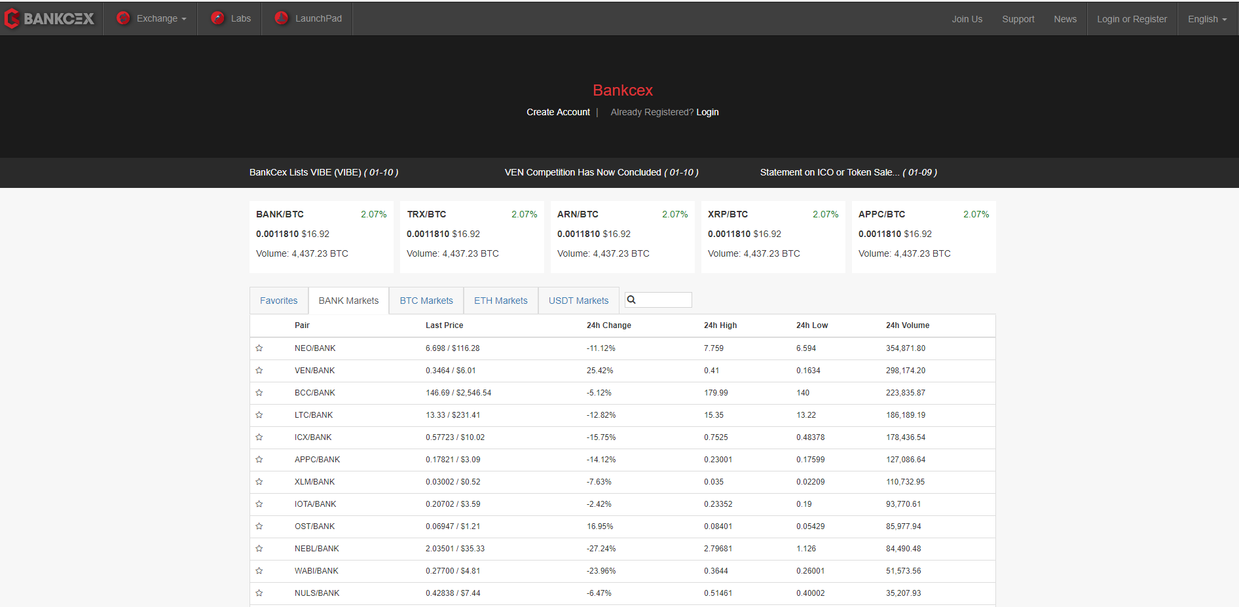Sort by the 24h Change column header
This screenshot has height=607, width=1239.
point(609,325)
